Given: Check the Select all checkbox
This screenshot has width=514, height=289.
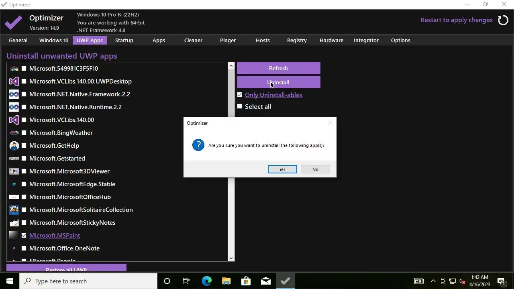Looking at the screenshot, I should coord(240,106).
